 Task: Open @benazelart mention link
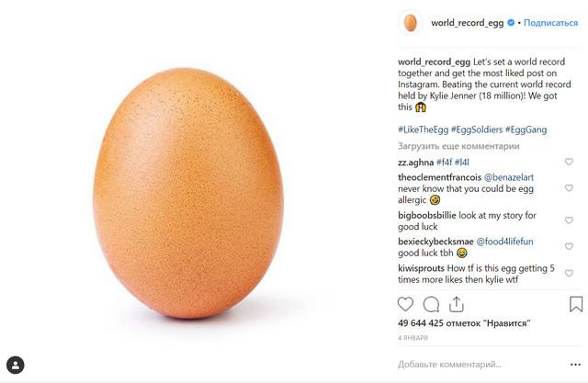point(509,177)
